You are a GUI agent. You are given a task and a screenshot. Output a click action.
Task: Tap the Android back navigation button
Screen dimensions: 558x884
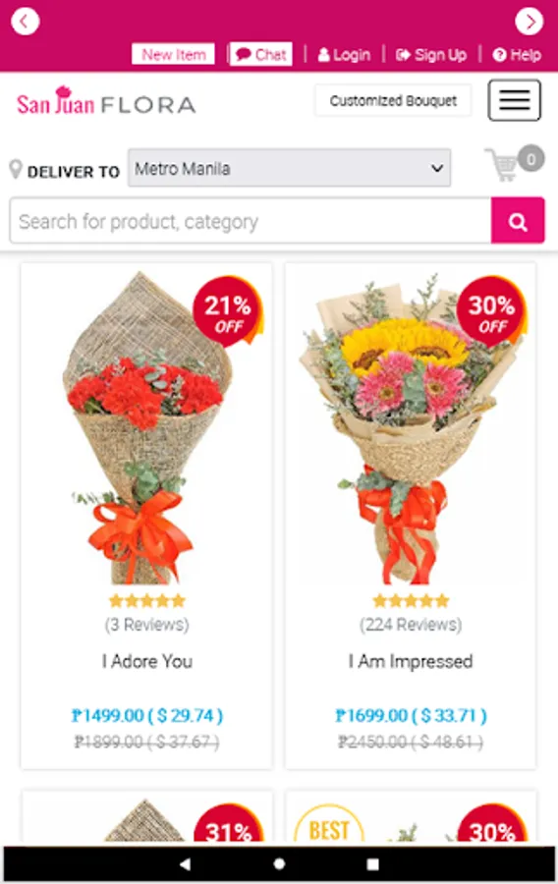(x=185, y=863)
